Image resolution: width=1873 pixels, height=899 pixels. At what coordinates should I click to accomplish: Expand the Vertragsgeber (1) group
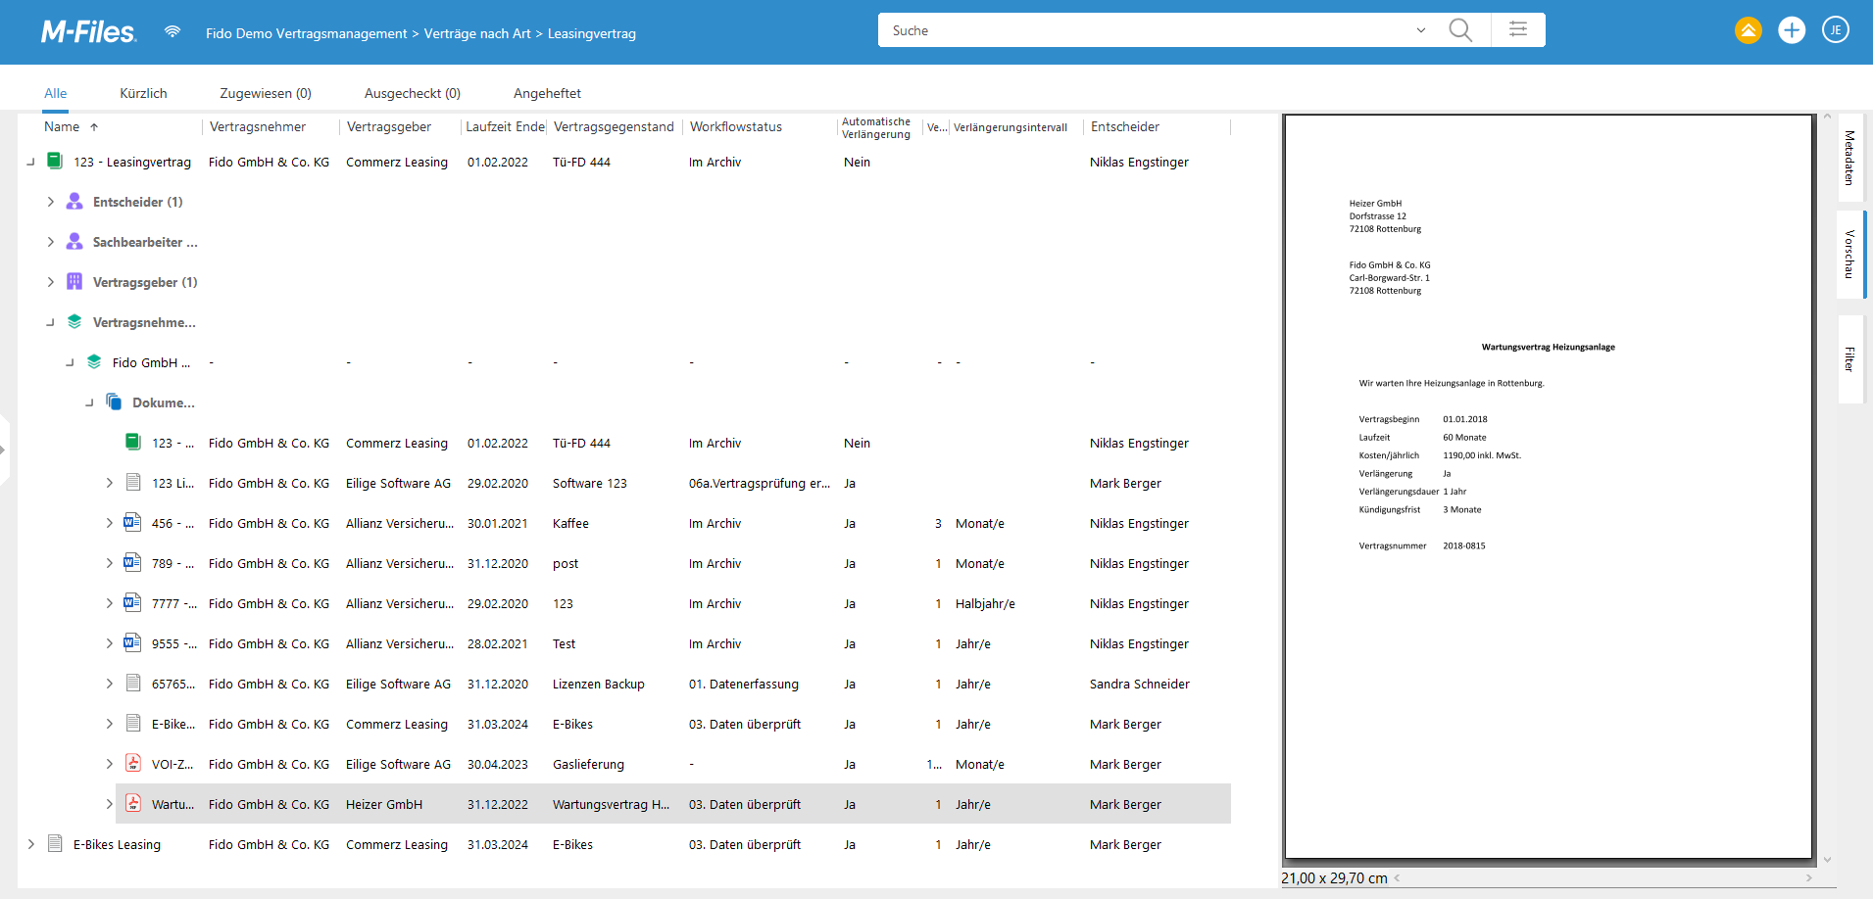coord(51,282)
